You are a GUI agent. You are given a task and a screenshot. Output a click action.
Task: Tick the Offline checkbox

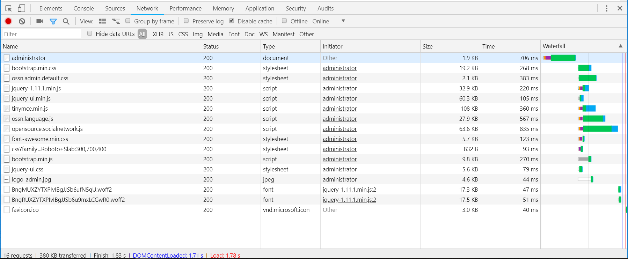(x=284, y=21)
